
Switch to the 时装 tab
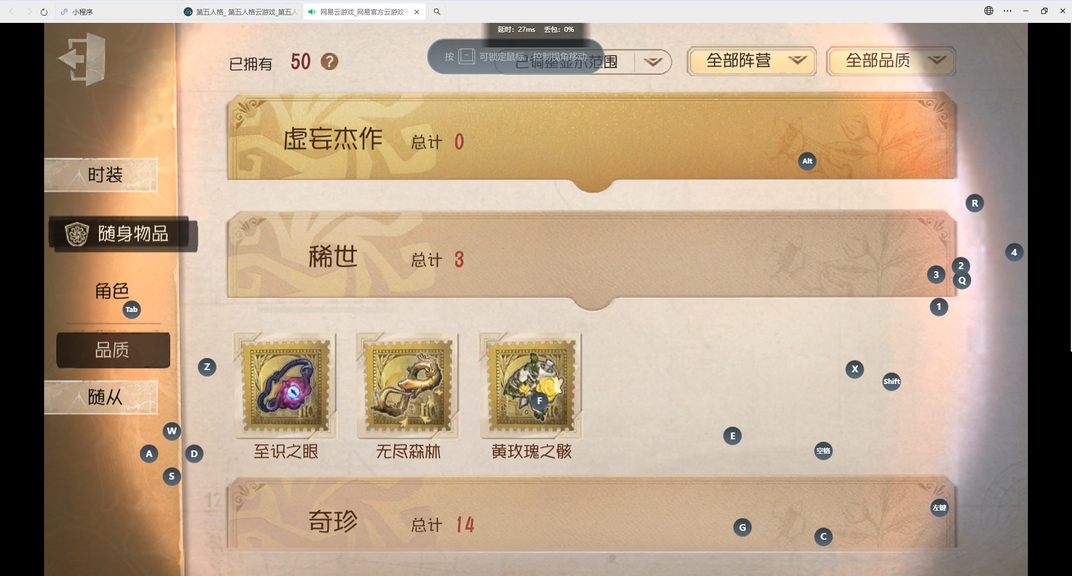pyautogui.click(x=101, y=175)
